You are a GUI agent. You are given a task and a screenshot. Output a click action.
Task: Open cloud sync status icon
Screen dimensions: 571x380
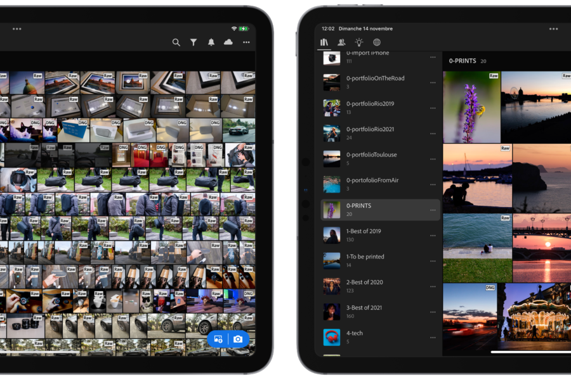(228, 42)
